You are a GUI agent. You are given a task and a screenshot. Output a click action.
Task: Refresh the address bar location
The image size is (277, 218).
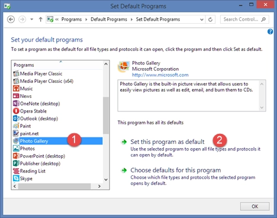[x=210, y=20]
